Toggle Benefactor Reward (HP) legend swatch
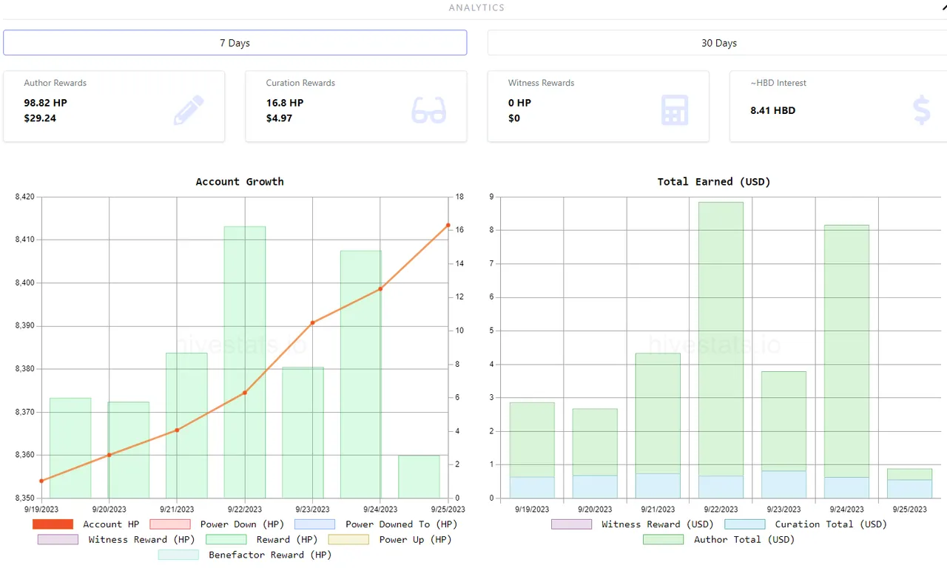The width and height of the screenshot is (947, 568). coord(178,555)
